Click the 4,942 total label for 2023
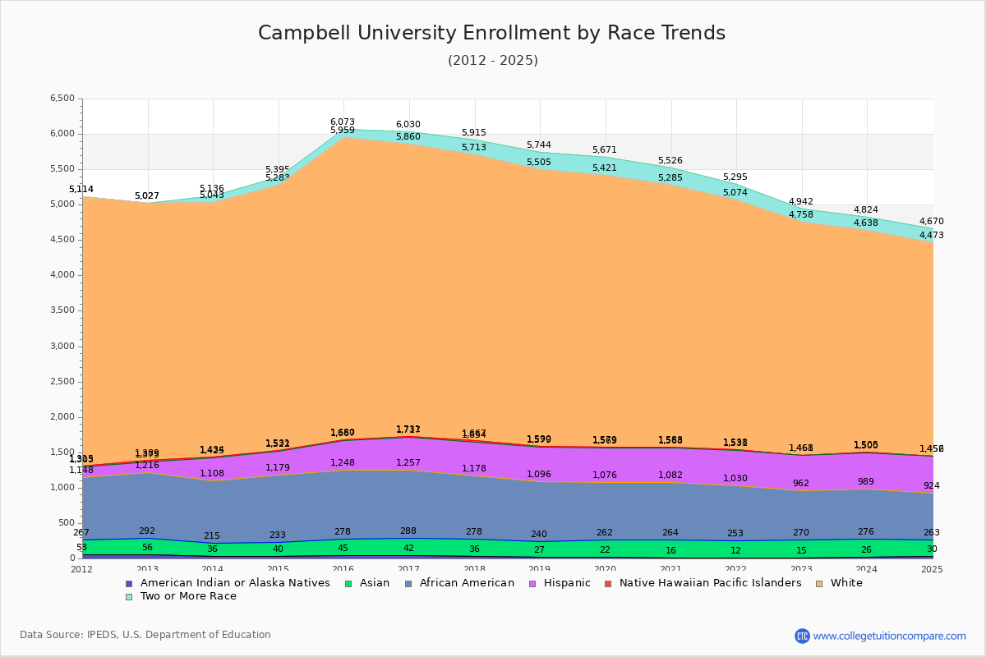 tap(801, 201)
